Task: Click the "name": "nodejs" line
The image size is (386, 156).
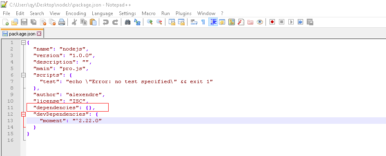Action: (61, 49)
